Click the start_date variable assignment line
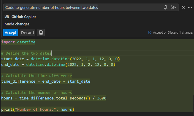The image size is (194, 116). [61, 59]
